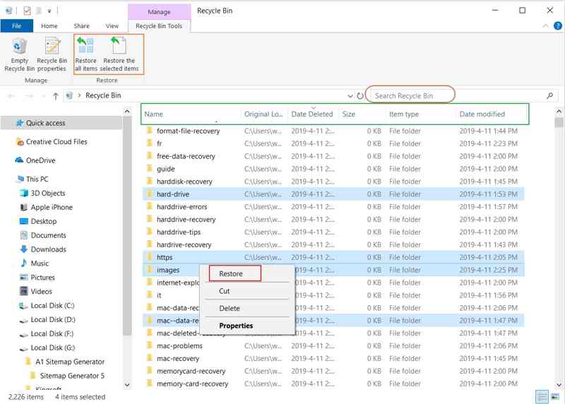This screenshot has height=404, width=565.
Task: Open Customize Quick Access Toolbar dropdown
Action: pyautogui.click(x=49, y=11)
